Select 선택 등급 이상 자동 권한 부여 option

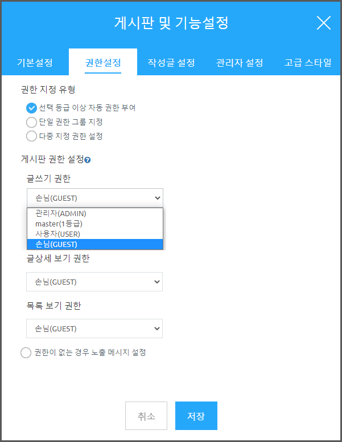click(31, 107)
